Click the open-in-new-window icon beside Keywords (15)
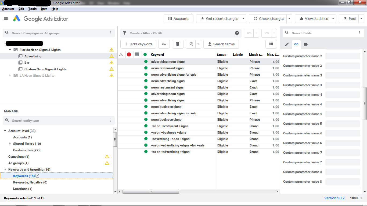 click(38, 176)
